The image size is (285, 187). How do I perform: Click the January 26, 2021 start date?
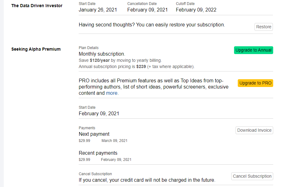tap(98, 10)
